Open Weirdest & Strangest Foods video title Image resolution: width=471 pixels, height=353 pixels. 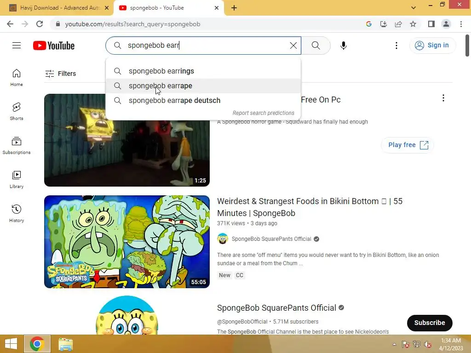pyautogui.click(x=310, y=207)
